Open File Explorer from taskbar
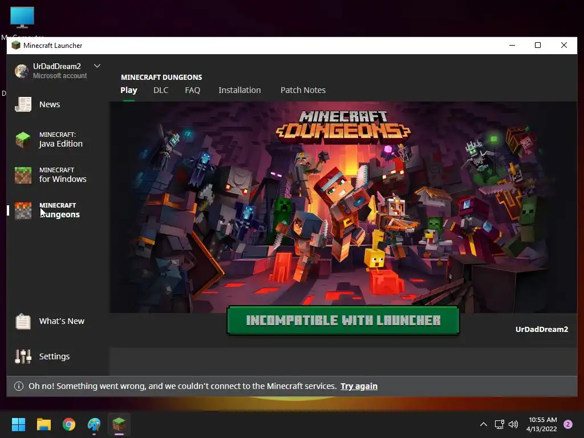The height and width of the screenshot is (438, 584). 43,424
